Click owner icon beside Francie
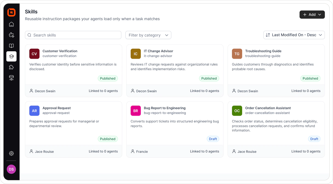333x184 pixels. 133,151
